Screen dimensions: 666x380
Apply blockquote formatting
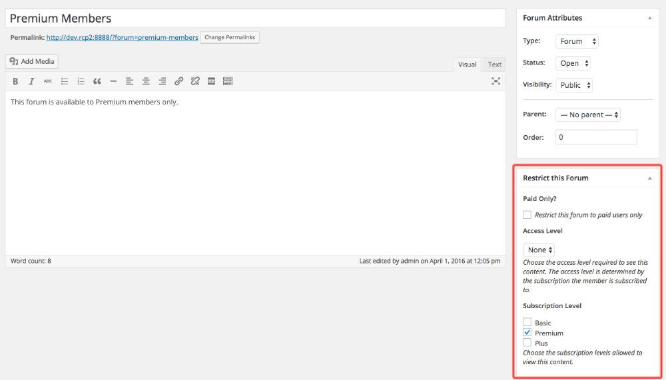[97, 81]
